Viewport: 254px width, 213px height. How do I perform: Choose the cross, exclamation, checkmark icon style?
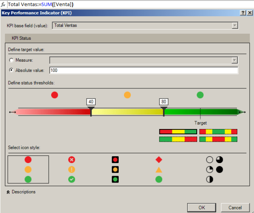[72, 169]
